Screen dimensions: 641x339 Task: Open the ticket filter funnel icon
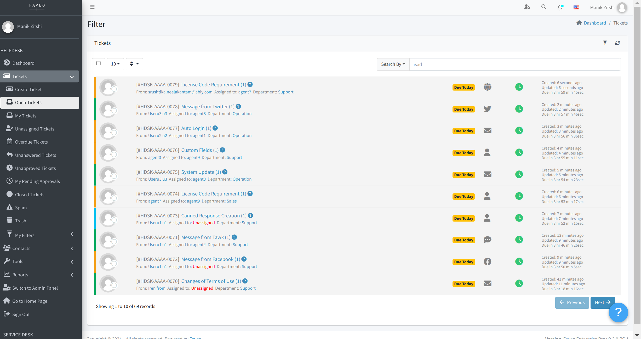pos(605,43)
